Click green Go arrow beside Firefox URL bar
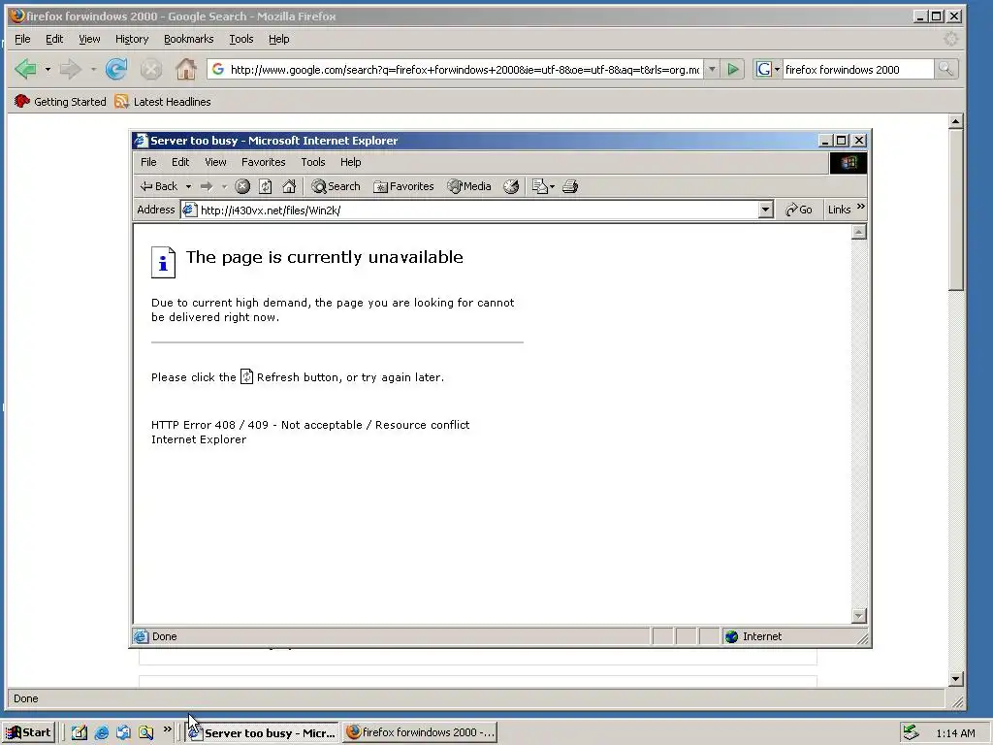This screenshot has width=993, height=745. (733, 69)
